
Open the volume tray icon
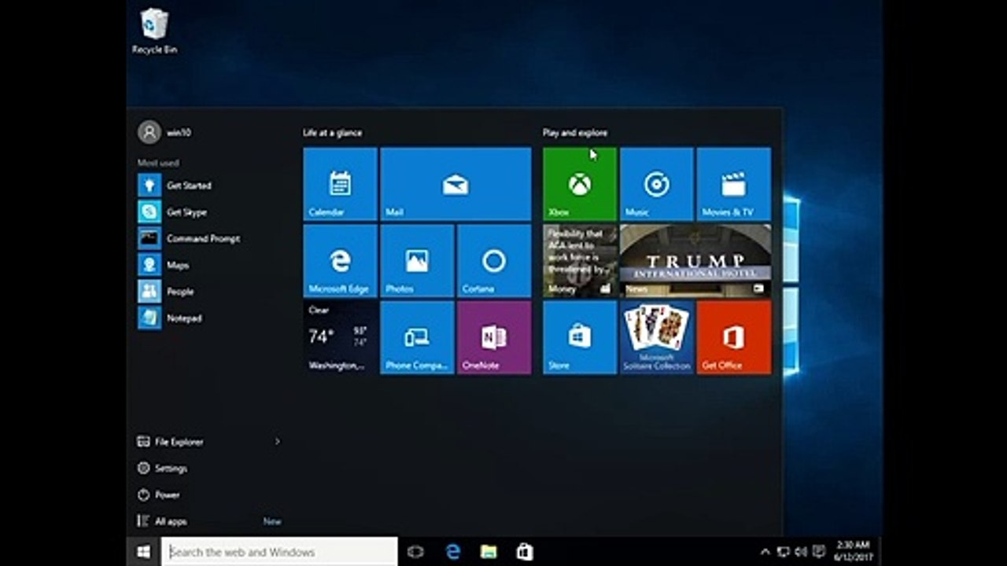(801, 552)
